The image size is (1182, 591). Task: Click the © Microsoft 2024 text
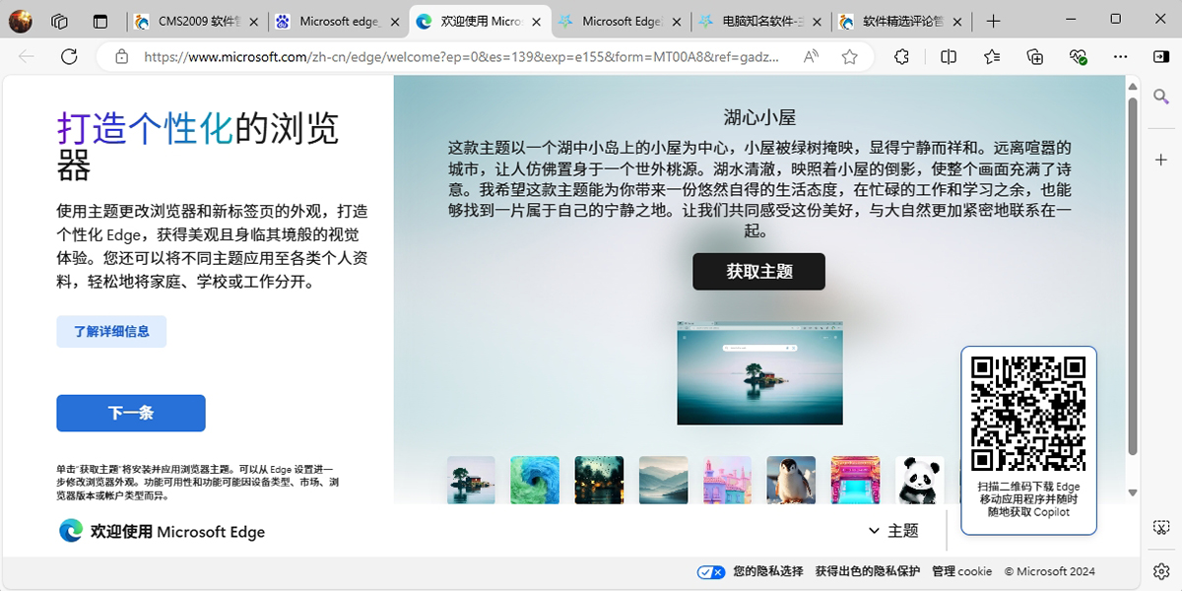[x=1049, y=571]
